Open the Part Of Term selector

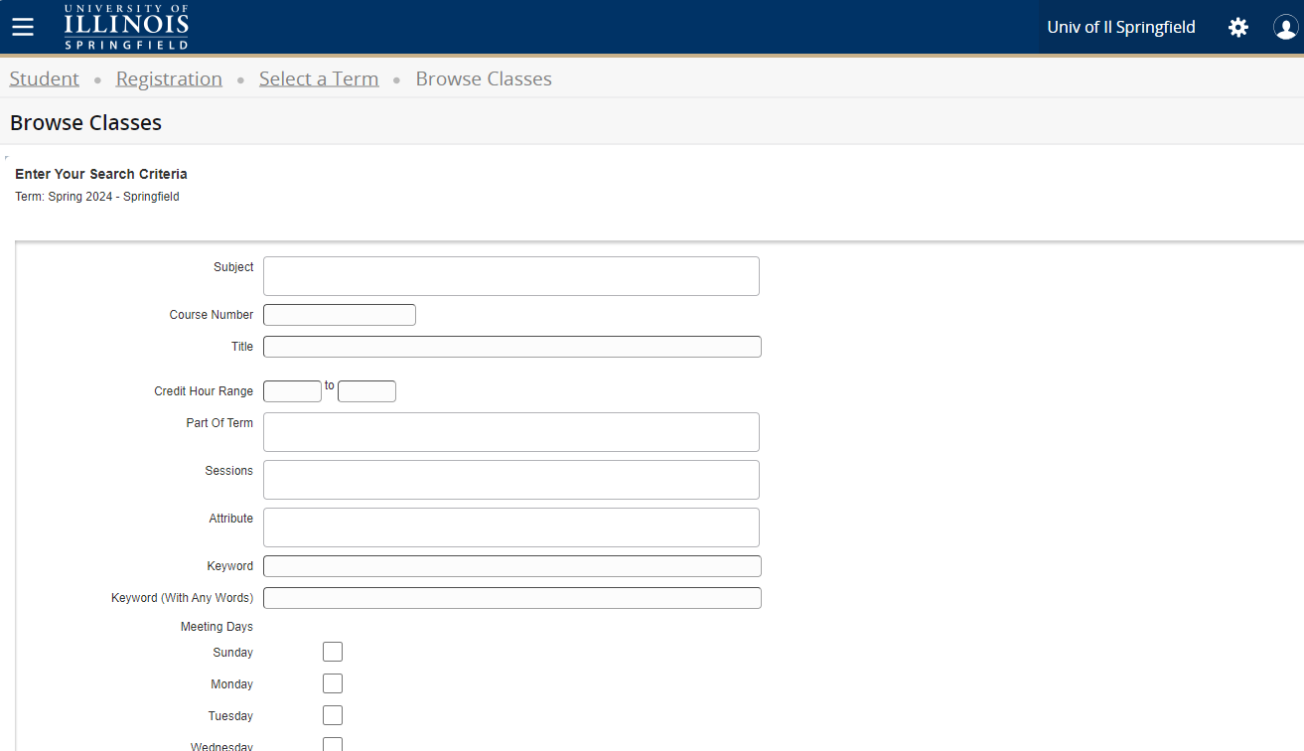point(510,431)
